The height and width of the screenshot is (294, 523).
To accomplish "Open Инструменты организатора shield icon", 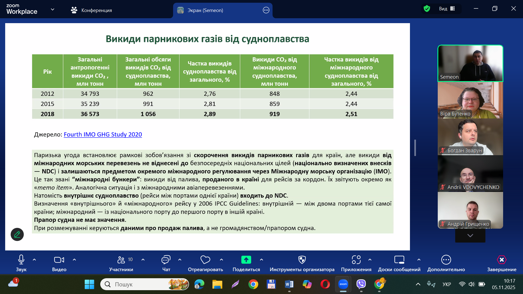I will [302, 260].
